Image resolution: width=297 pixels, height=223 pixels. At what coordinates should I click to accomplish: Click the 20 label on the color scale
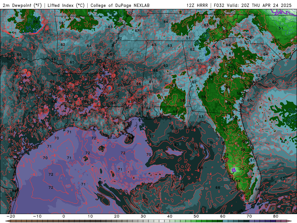(x=117, y=216)
